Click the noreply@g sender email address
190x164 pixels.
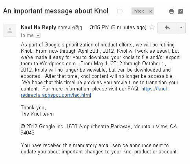point(70,28)
